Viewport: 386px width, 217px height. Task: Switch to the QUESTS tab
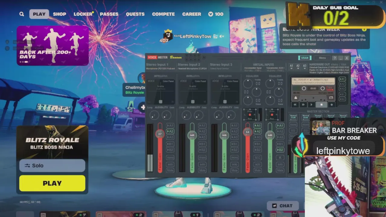click(x=135, y=14)
